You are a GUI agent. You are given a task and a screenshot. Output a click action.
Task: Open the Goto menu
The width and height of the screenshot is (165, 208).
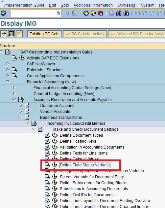65,5
